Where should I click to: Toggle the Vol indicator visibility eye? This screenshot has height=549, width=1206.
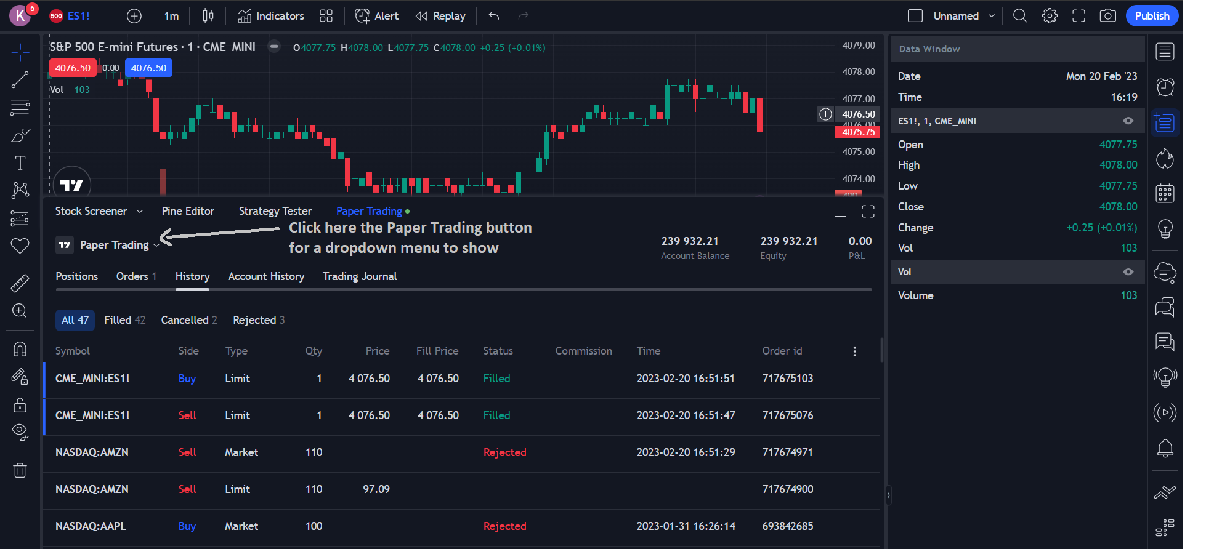(1128, 272)
